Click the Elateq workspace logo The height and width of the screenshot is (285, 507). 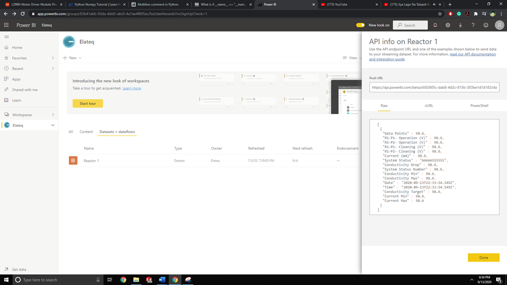point(69,41)
